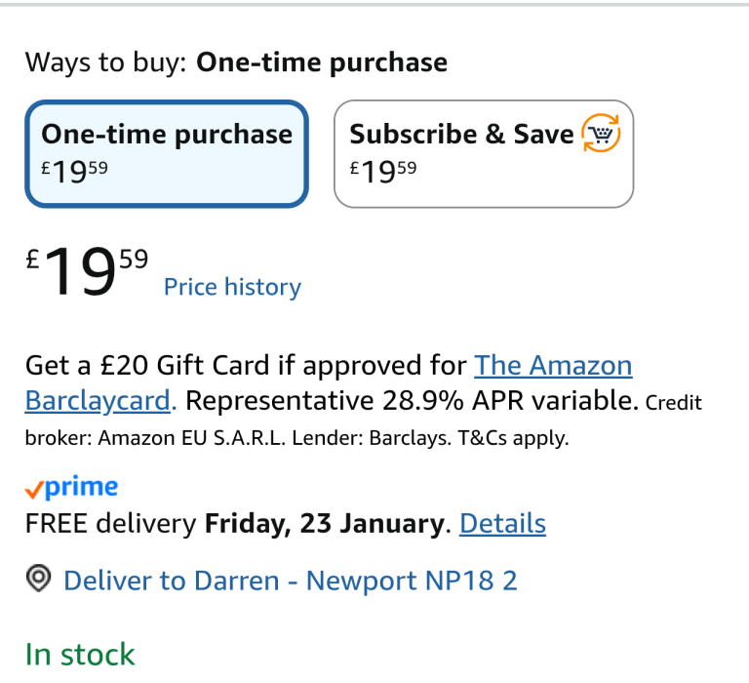This screenshot has width=749, height=683.
Task: Click the orange Subscribe & Save cart icon
Action: pos(601,134)
